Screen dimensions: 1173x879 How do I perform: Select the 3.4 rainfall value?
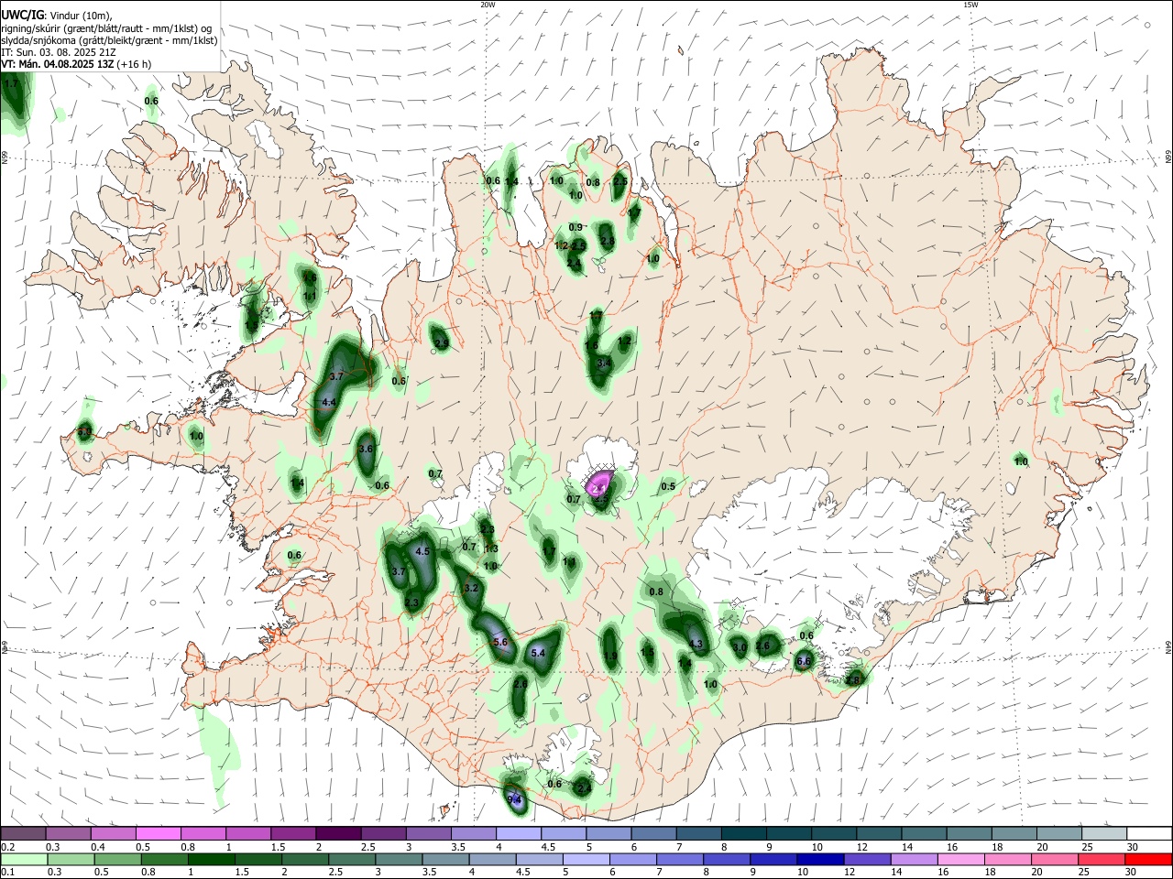coord(604,364)
